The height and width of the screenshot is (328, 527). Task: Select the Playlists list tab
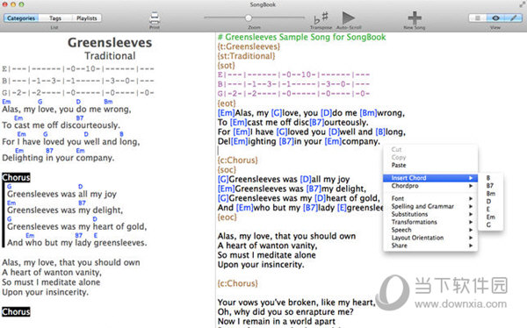pos(87,18)
